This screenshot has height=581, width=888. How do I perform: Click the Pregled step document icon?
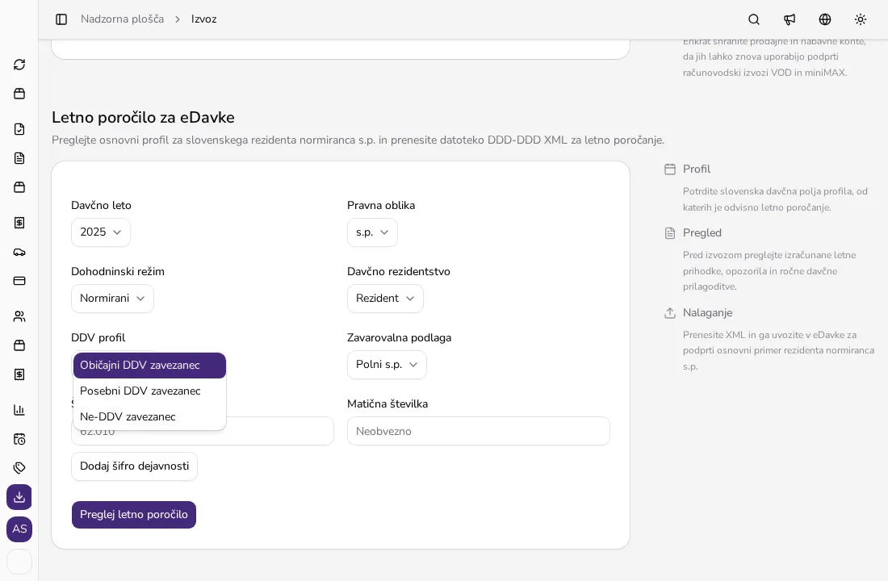click(670, 233)
